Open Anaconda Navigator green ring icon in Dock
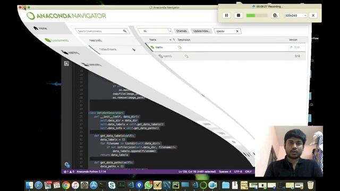This screenshot has height=191, width=340. [x=203, y=185]
